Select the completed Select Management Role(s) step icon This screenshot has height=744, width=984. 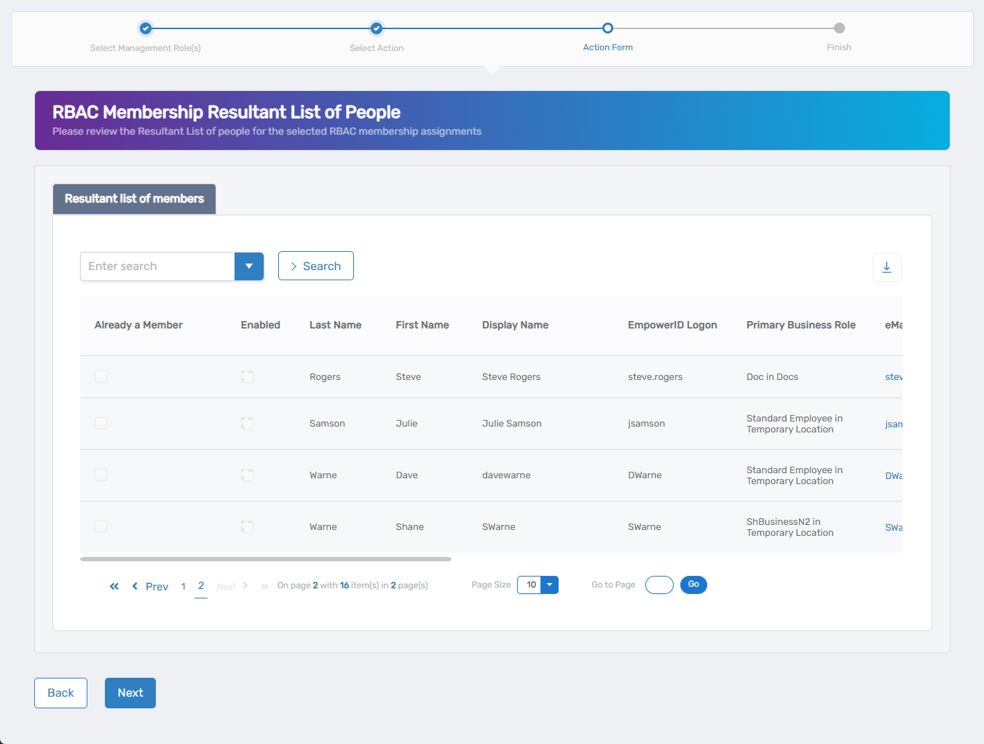pos(145,28)
